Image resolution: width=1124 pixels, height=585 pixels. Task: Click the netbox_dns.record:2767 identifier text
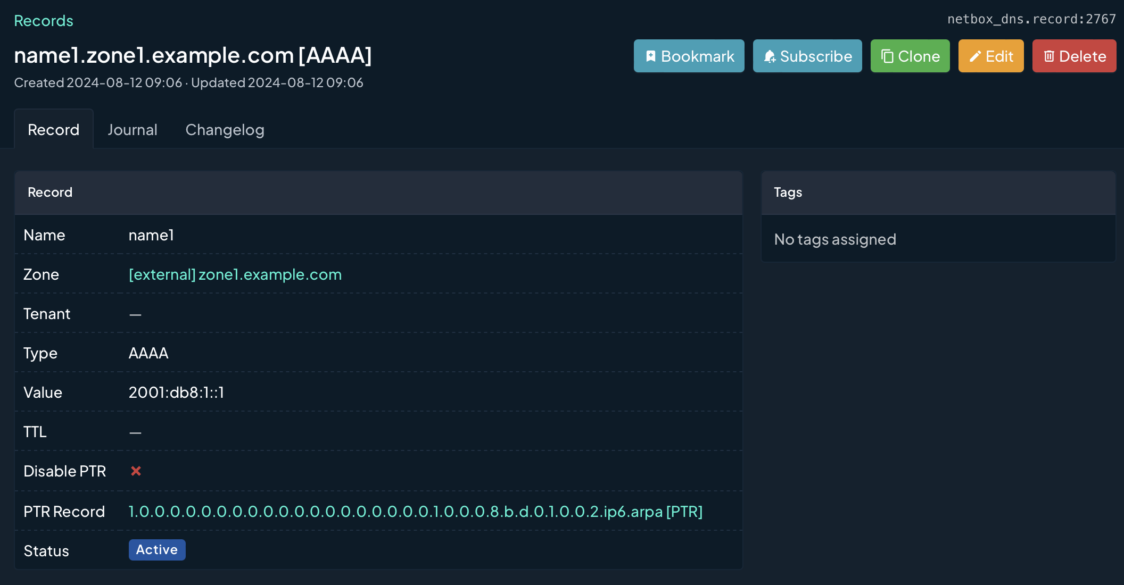1031,19
